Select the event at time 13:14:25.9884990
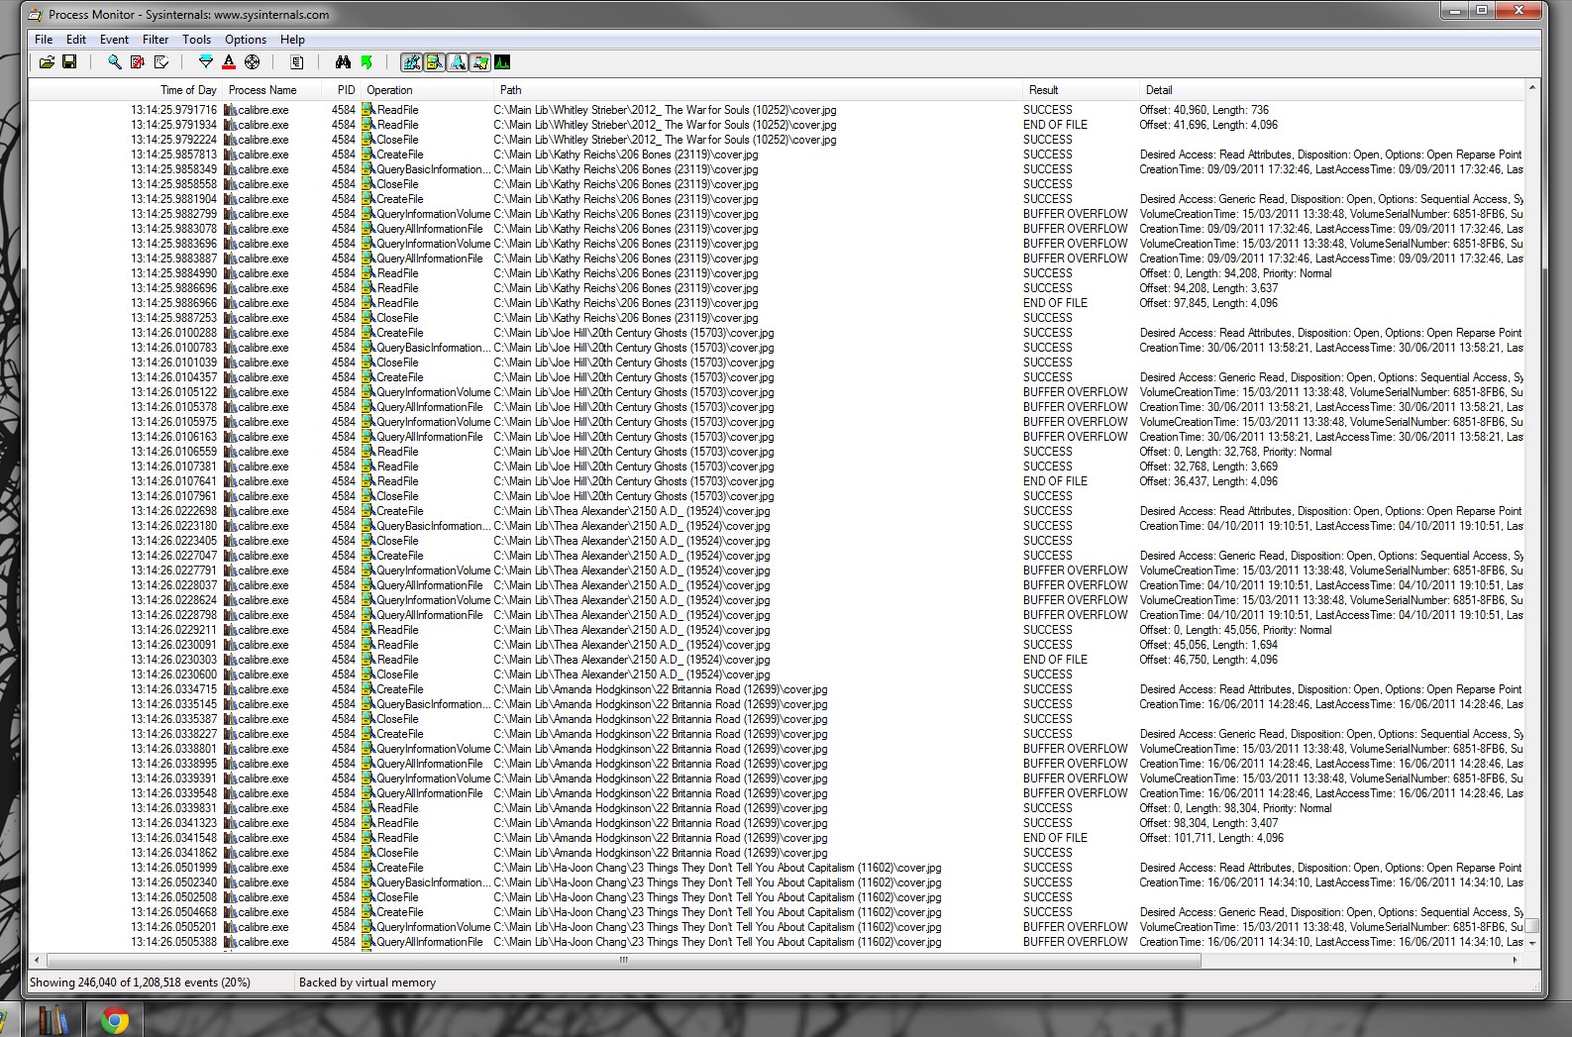Image resolution: width=1572 pixels, height=1037 pixels. 777,273
